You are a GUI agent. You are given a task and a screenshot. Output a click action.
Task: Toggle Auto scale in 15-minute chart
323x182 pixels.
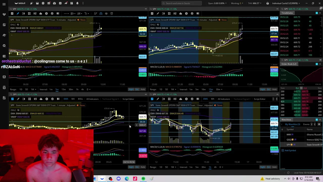point(274,89)
